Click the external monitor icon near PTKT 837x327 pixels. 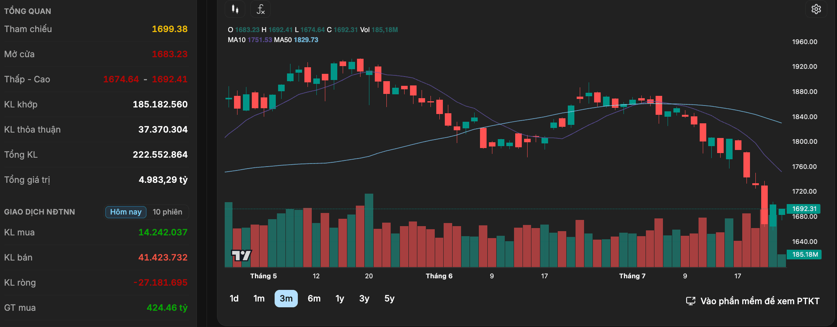point(690,301)
